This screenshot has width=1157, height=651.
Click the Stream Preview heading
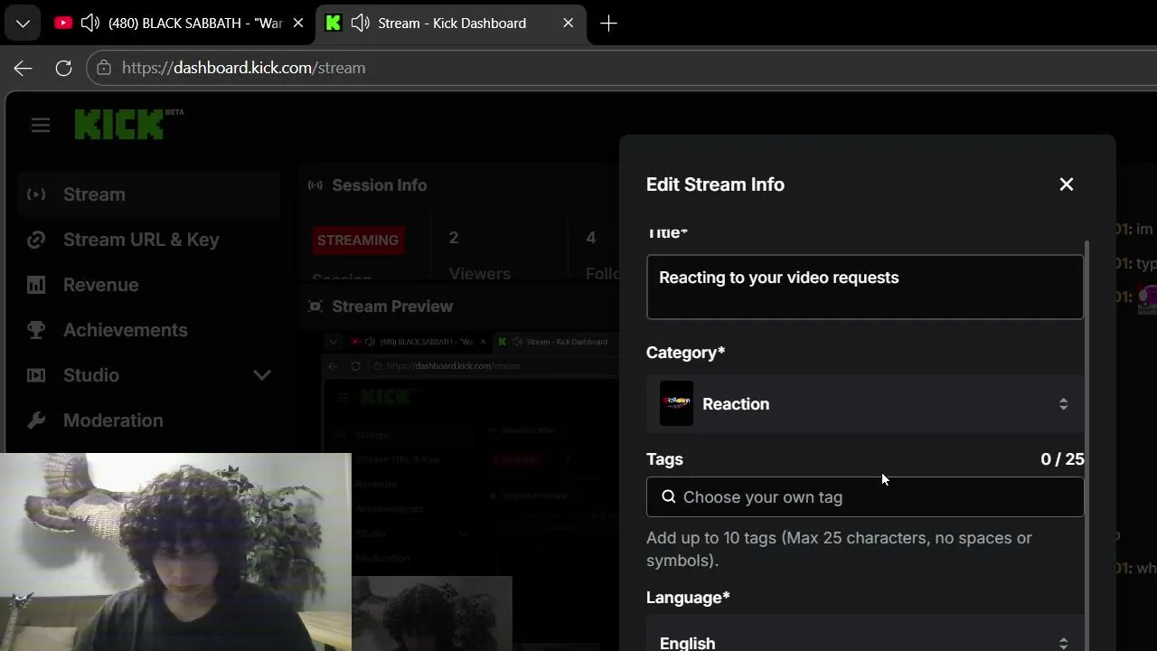(x=392, y=307)
